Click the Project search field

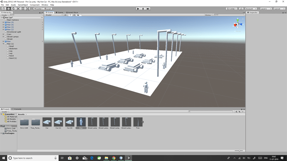coord(210,112)
